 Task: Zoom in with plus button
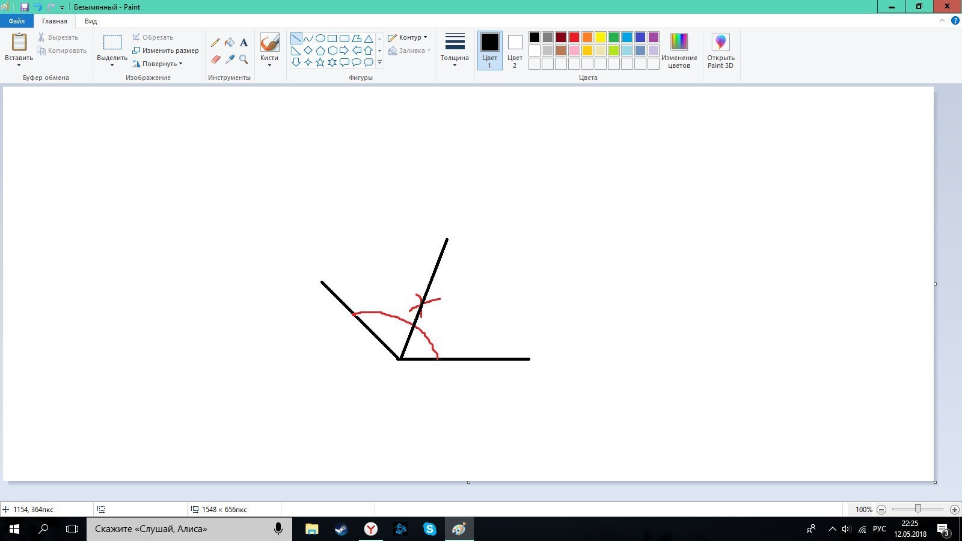954,510
